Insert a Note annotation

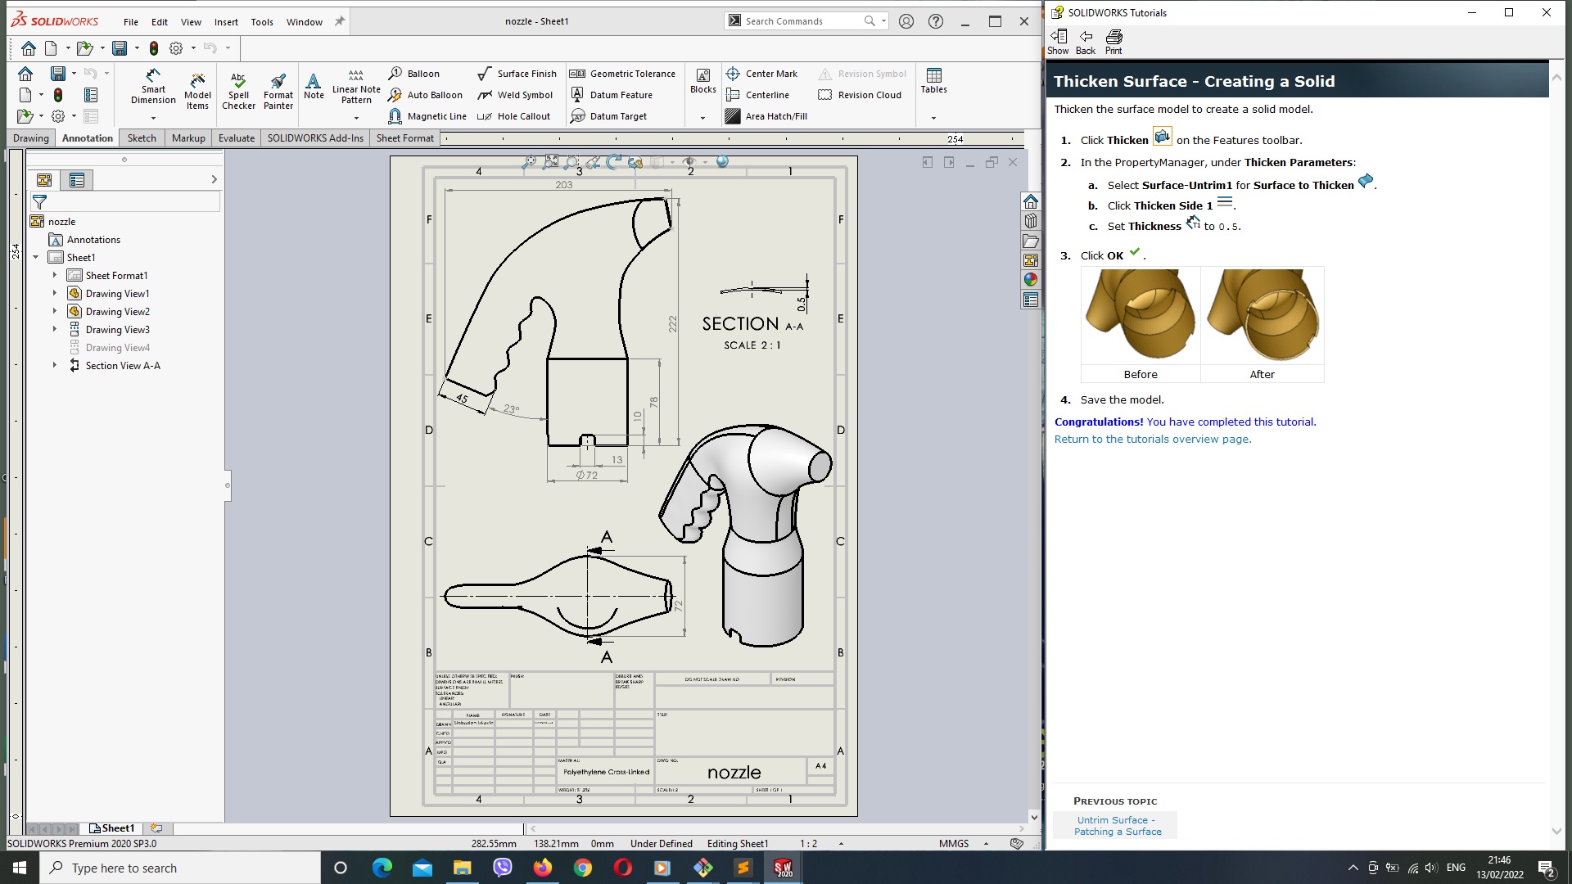pyautogui.click(x=314, y=86)
